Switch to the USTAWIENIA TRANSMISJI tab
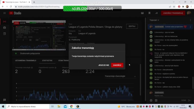Viewport: 194px width, 109px height. pyautogui.click(x=26, y=61)
